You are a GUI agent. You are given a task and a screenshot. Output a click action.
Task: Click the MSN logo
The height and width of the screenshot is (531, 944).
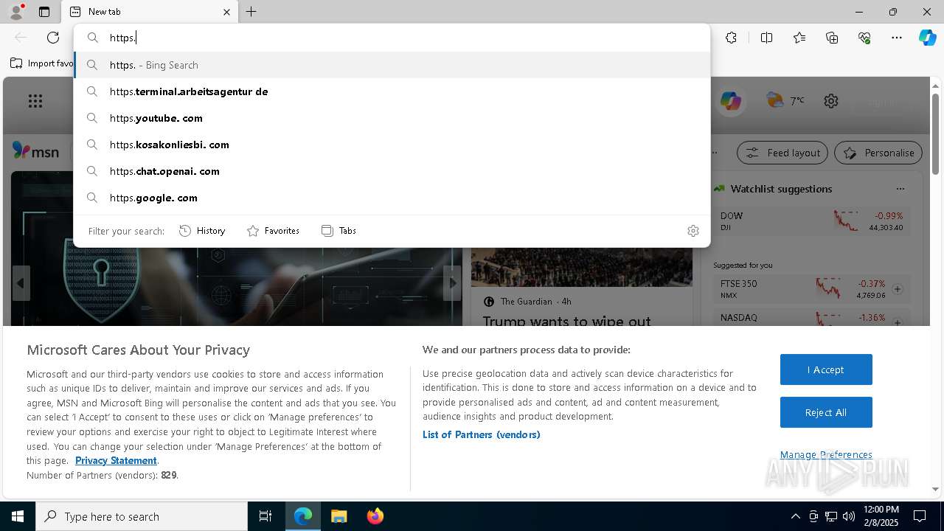tap(35, 151)
